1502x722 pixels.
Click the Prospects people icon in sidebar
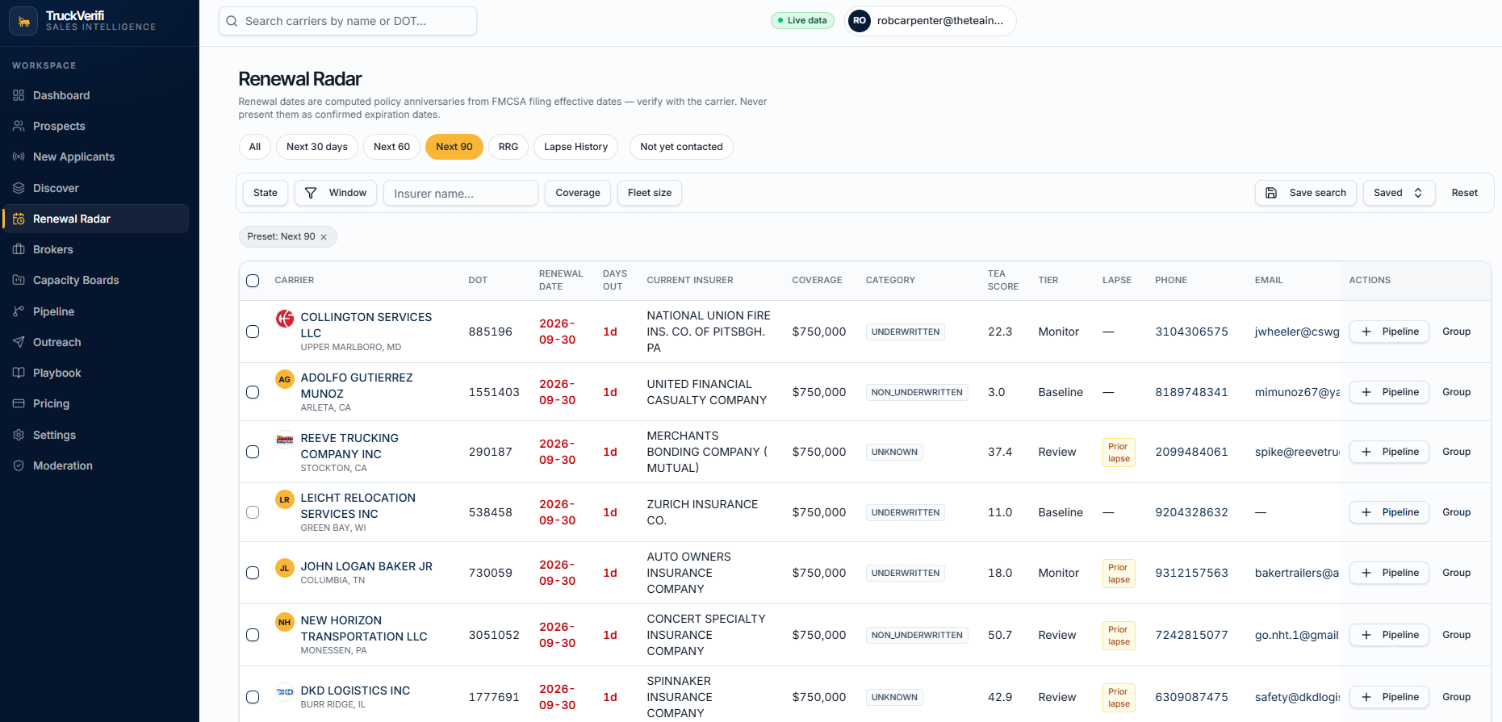point(19,126)
